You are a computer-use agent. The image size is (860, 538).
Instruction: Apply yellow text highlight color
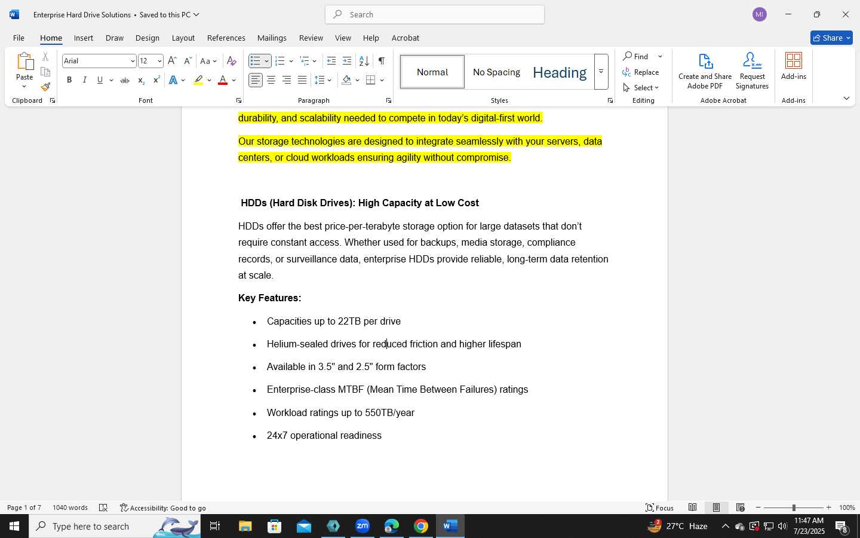coord(198,80)
